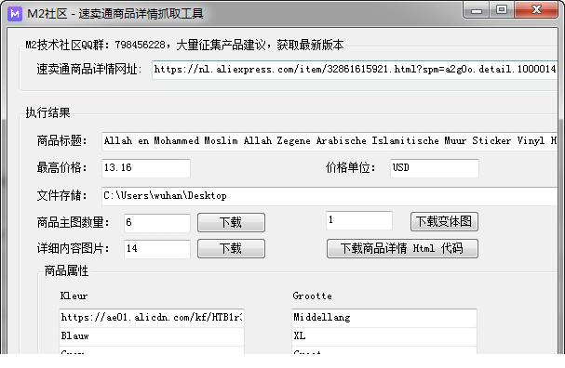
Task: Click the detail image count field 14
Action: click(x=157, y=249)
